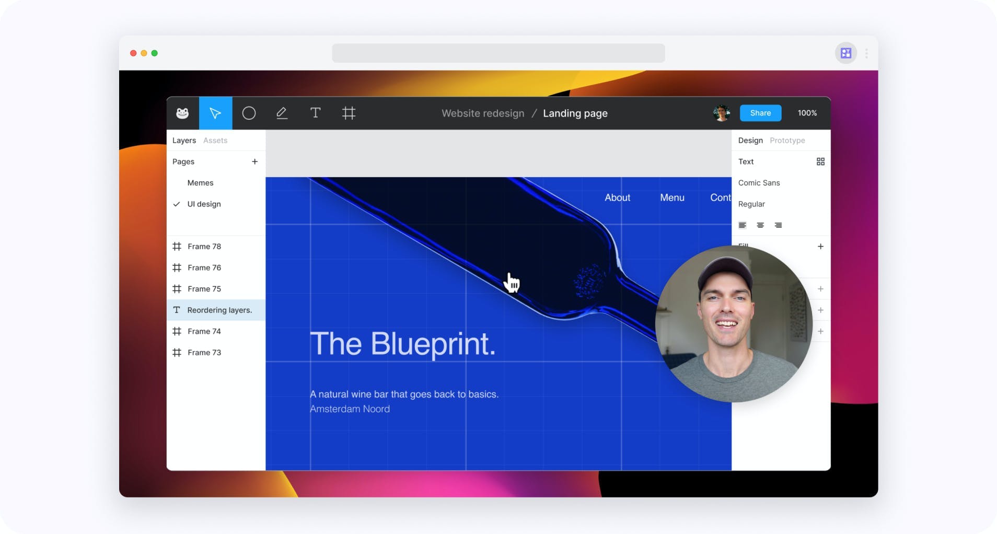Select the Move arrow tool
Viewport: 997px width, 534px height.
pos(215,113)
